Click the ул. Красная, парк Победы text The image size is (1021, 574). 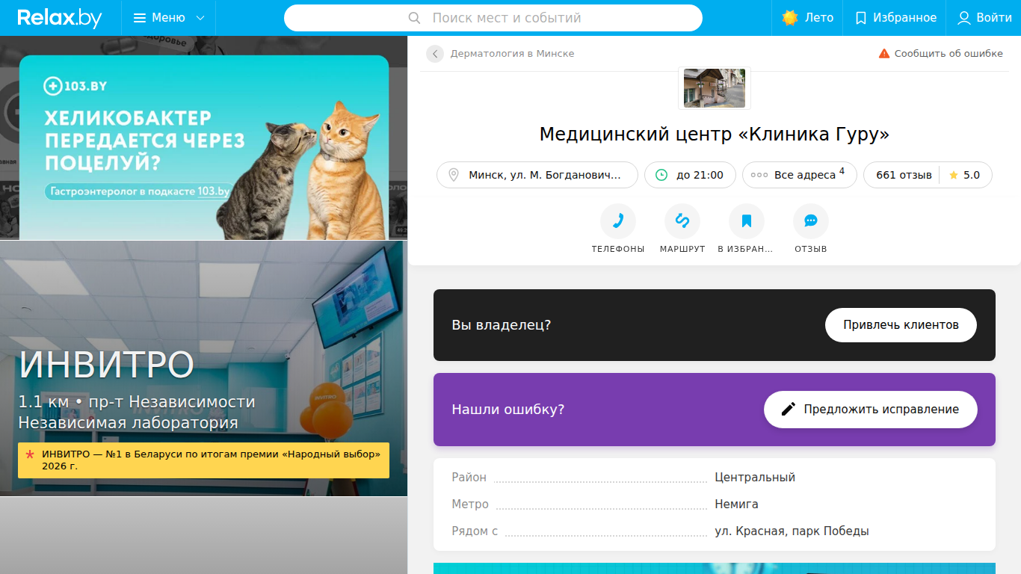click(x=792, y=531)
